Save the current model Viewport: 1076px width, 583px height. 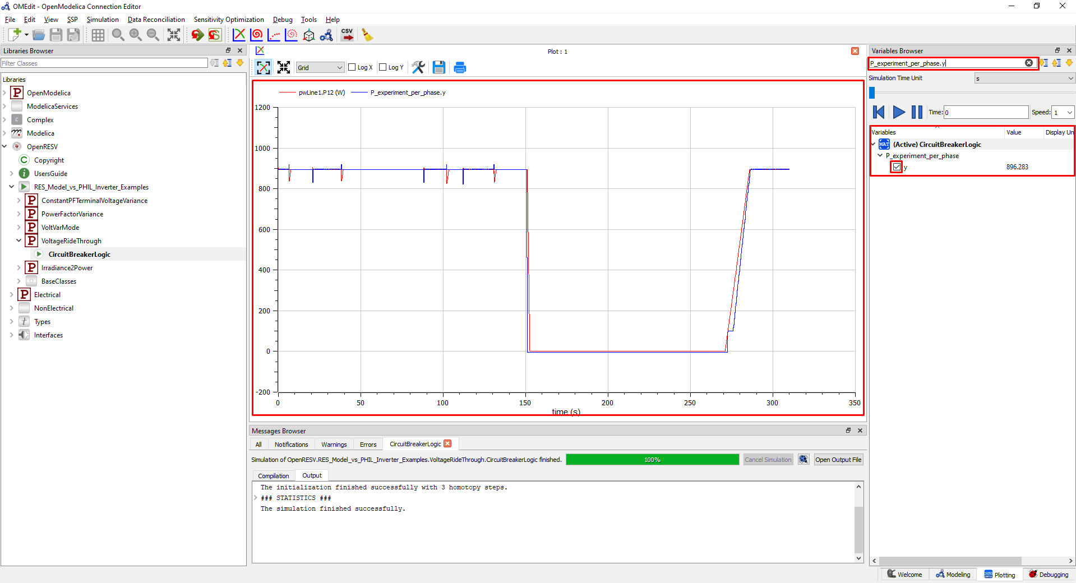[56, 35]
